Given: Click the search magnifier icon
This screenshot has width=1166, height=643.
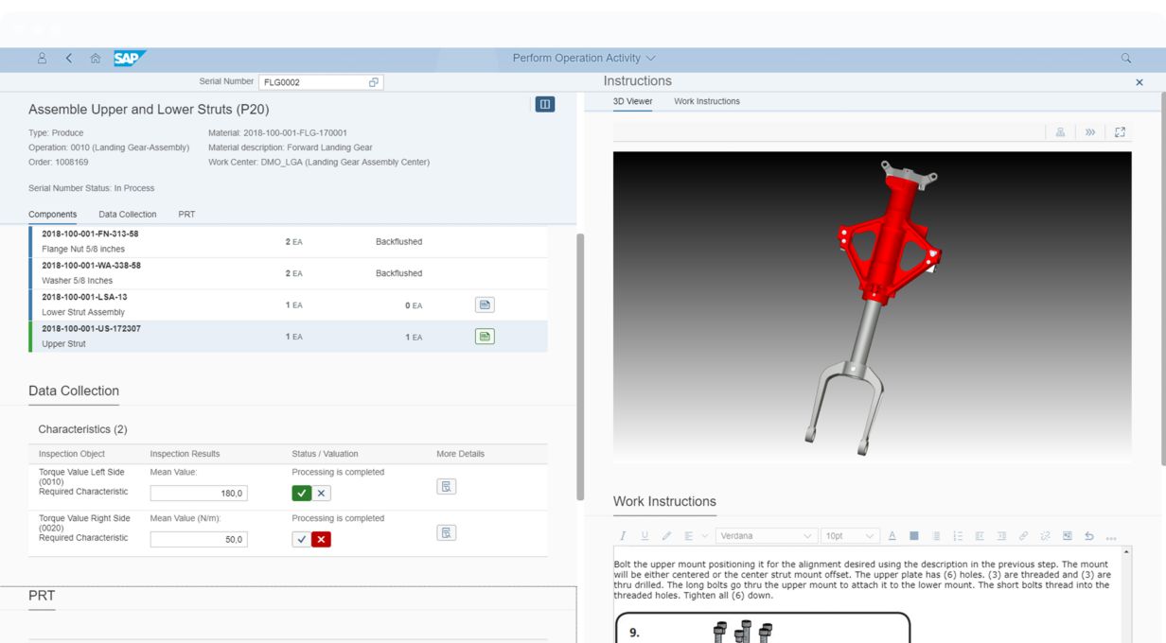Looking at the screenshot, I should 1125,59.
